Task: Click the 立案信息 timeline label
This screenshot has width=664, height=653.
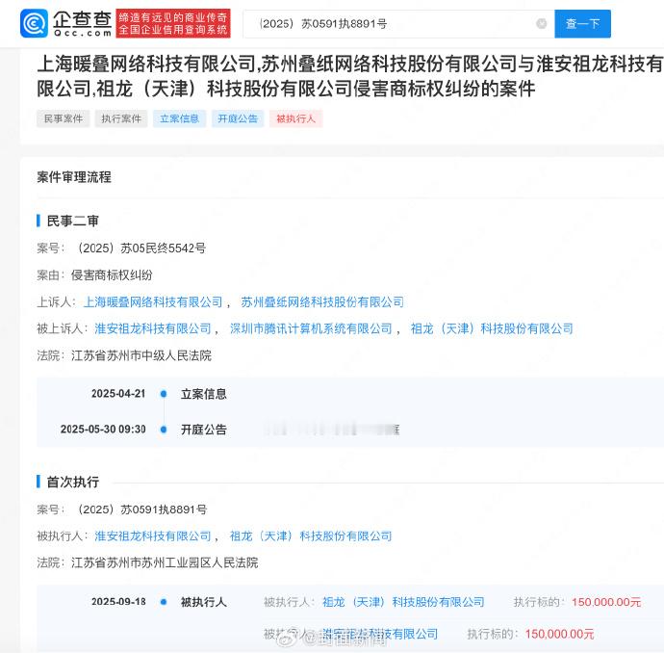Action: click(204, 394)
